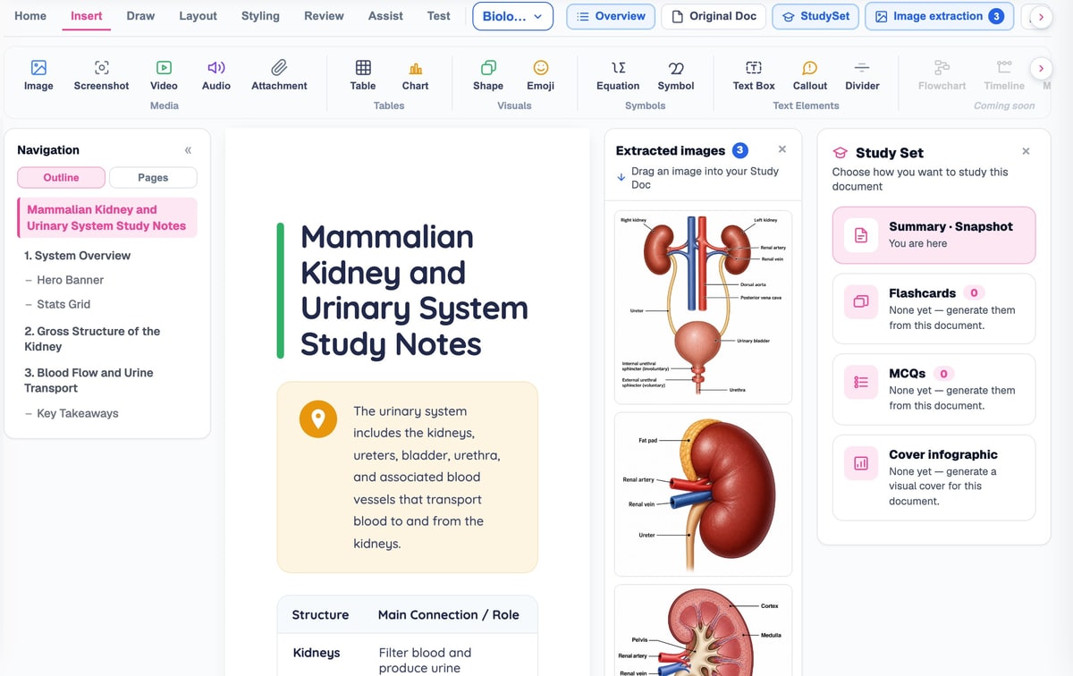Open the MCQs study option
1073x676 pixels.
(x=934, y=389)
